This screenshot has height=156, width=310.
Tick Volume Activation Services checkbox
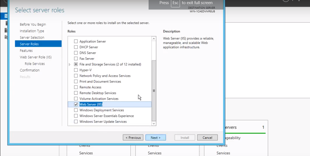point(76,99)
